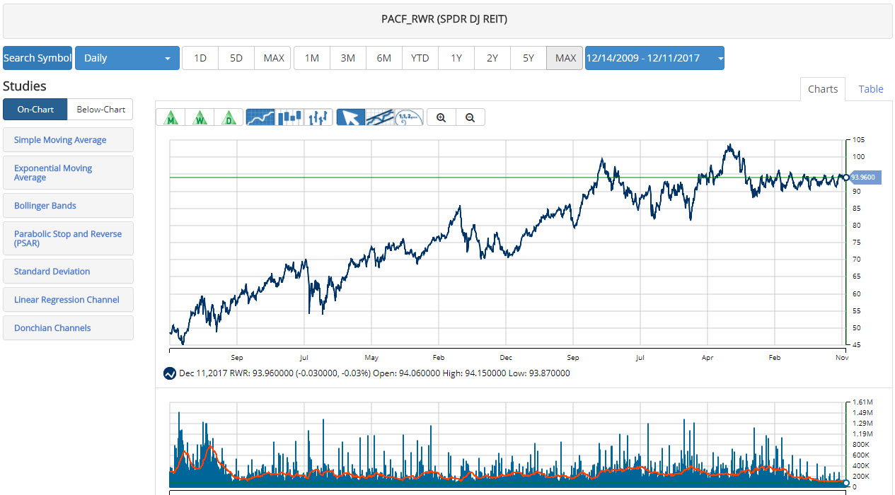Select the 5D range button
Screen dimensions: 895x495
(236, 58)
